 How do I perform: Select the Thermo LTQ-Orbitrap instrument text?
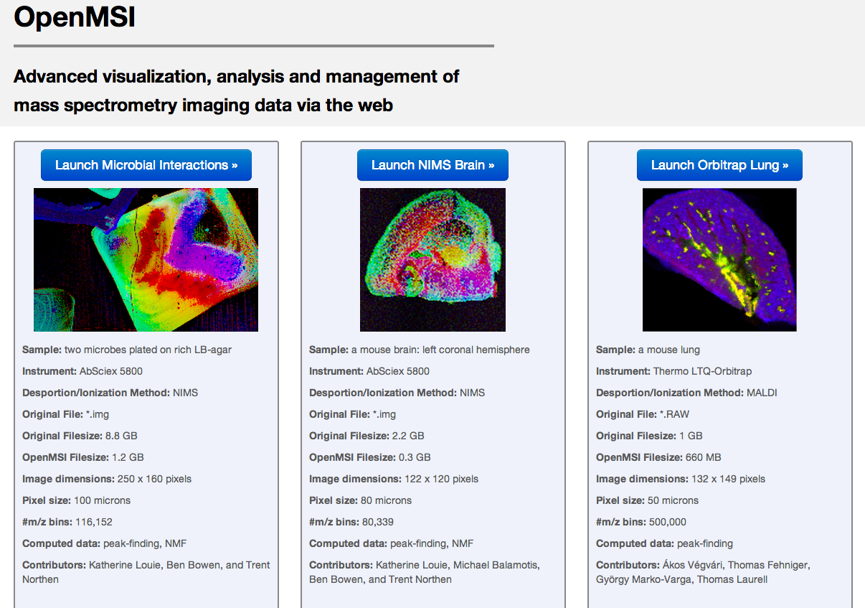tap(702, 371)
